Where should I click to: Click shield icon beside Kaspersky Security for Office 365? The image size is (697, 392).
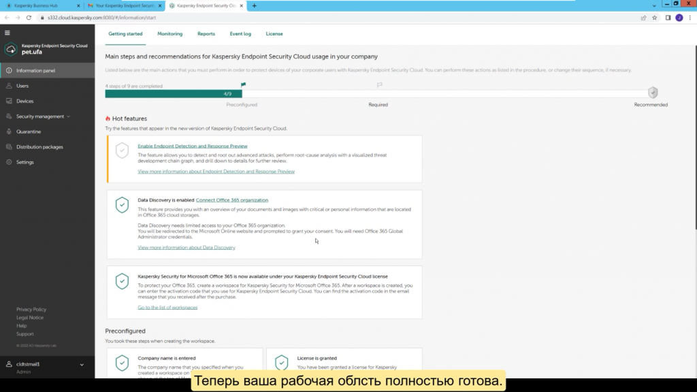(122, 281)
